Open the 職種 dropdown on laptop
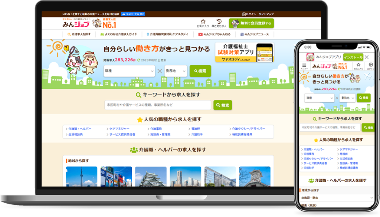Image resolution: width=380 pixels, height=217 pixels. coord(129,71)
